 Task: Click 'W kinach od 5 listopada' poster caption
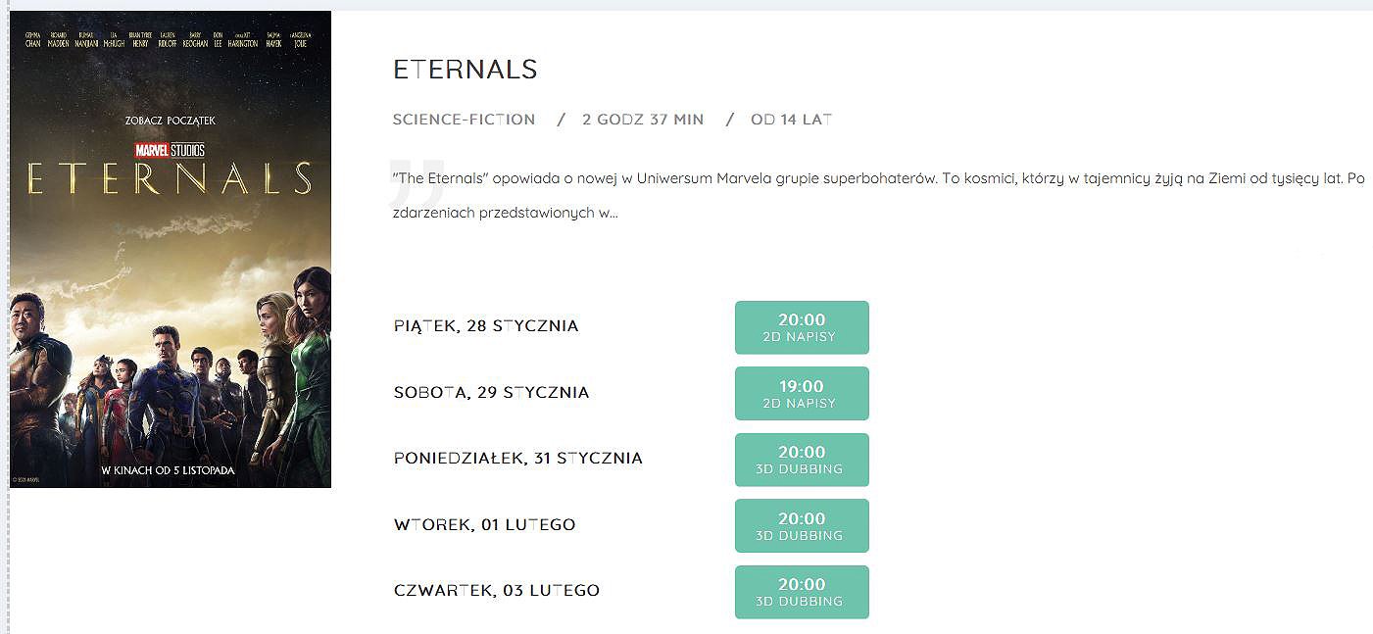pyautogui.click(x=169, y=470)
